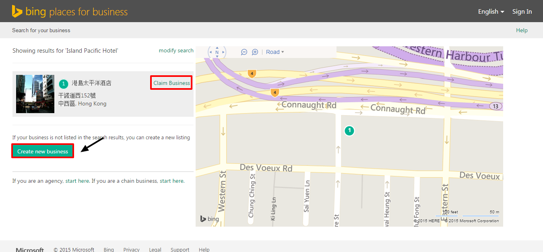Screen dimensions: 543x252
Task: Open the Support footer link
Action: 180,250
